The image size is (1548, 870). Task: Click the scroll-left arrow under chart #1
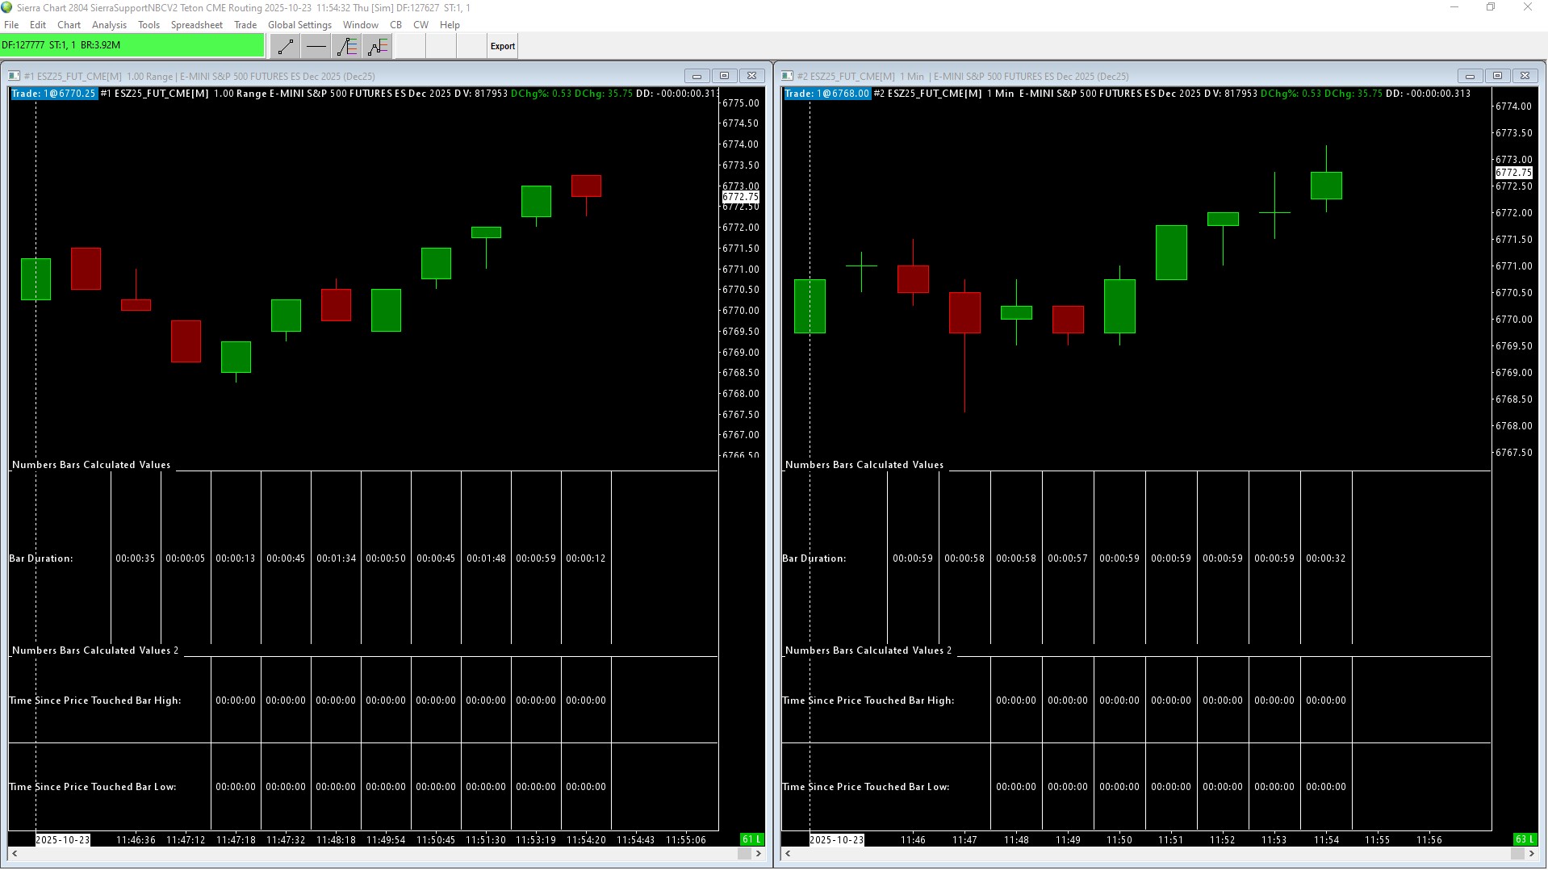point(15,853)
